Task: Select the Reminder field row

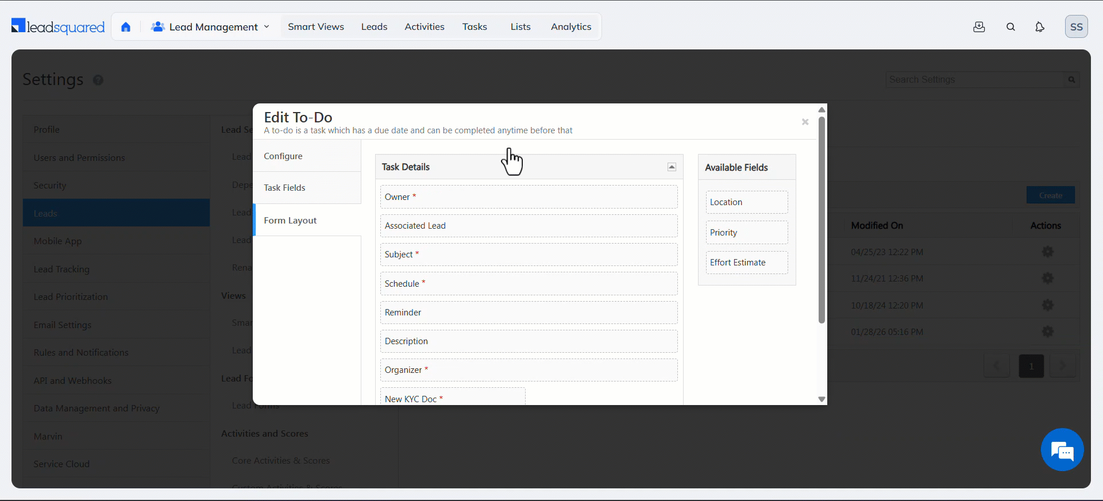Action: [529, 313]
